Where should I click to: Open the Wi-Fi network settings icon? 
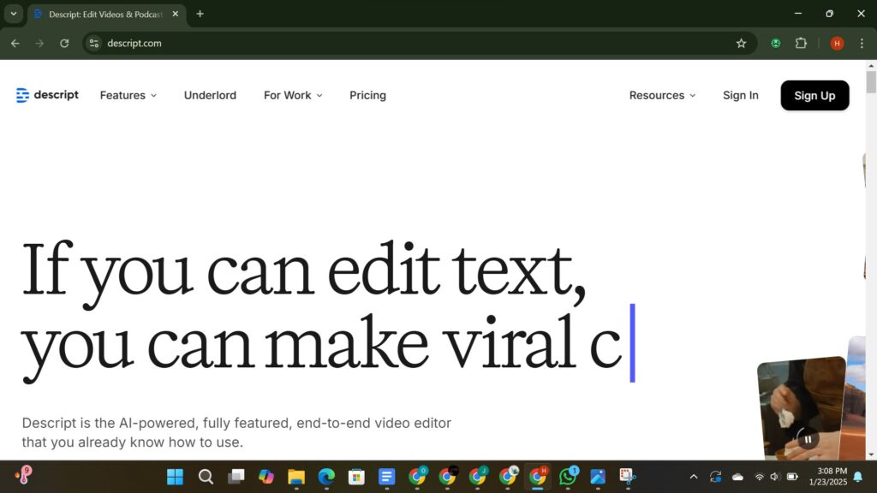tap(759, 477)
